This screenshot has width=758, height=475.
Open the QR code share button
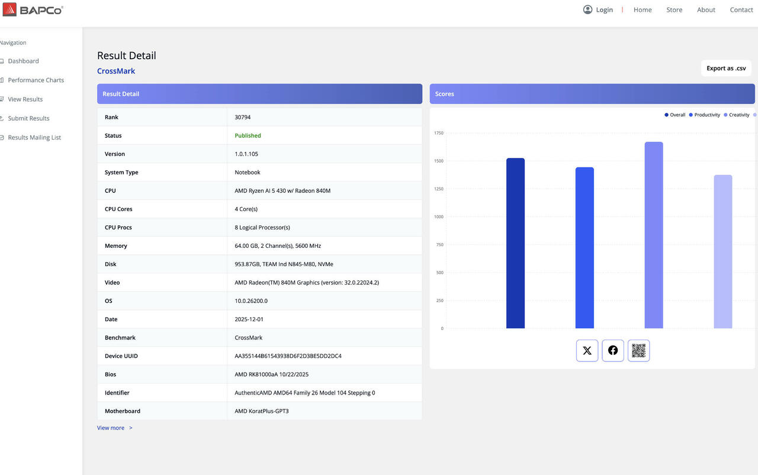pyautogui.click(x=638, y=351)
